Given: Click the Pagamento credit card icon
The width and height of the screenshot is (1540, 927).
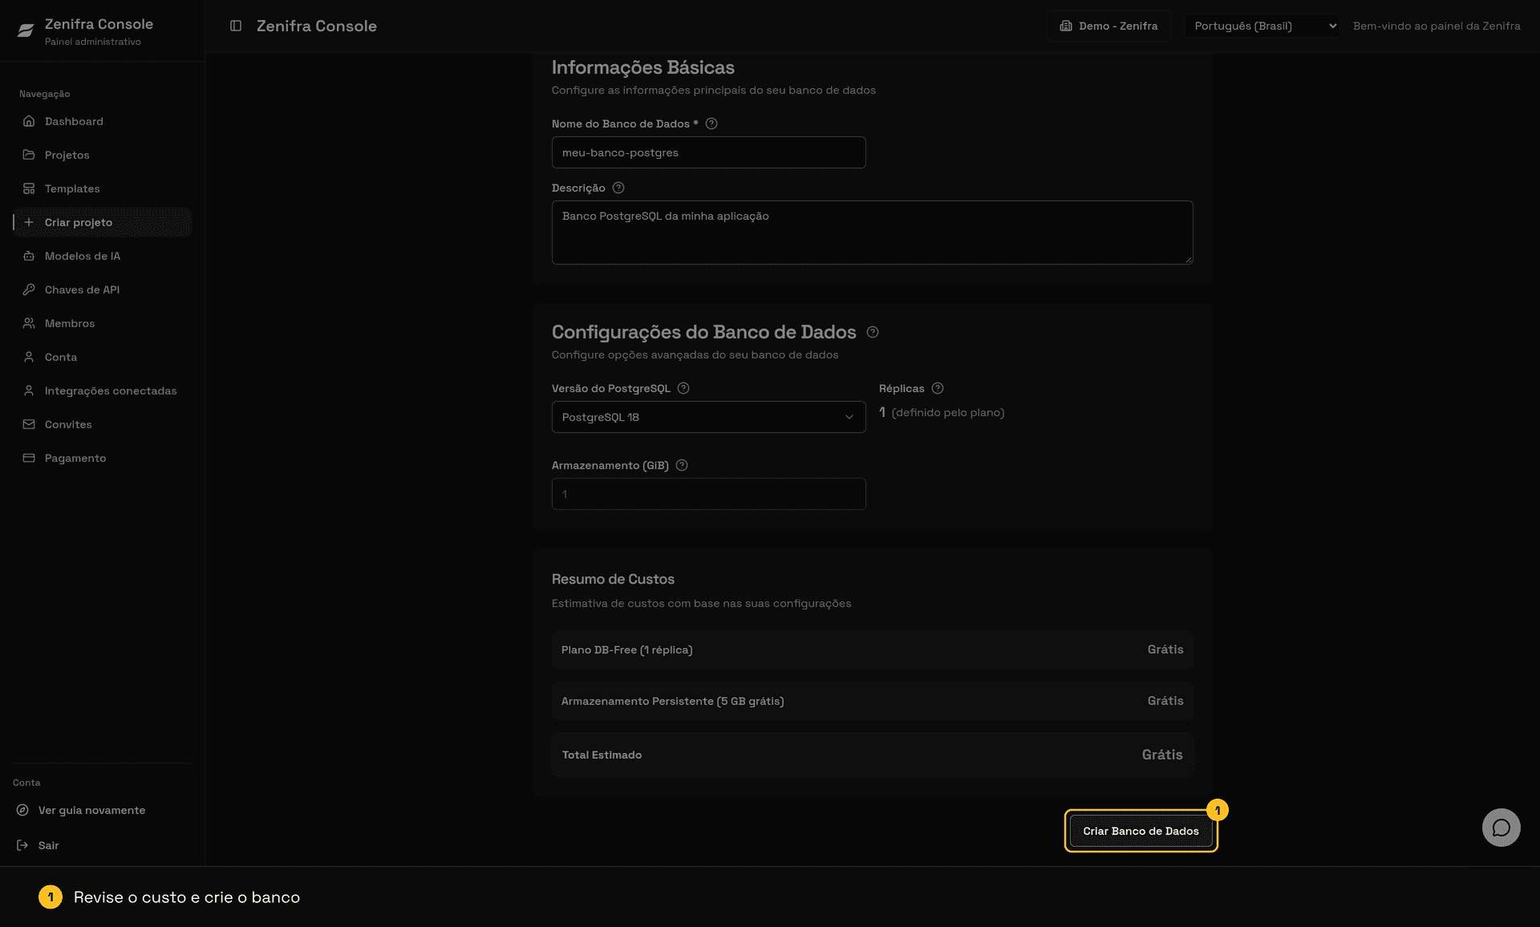Looking at the screenshot, I should [x=29, y=458].
